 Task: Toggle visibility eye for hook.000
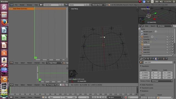pyautogui.click(x=167, y=45)
